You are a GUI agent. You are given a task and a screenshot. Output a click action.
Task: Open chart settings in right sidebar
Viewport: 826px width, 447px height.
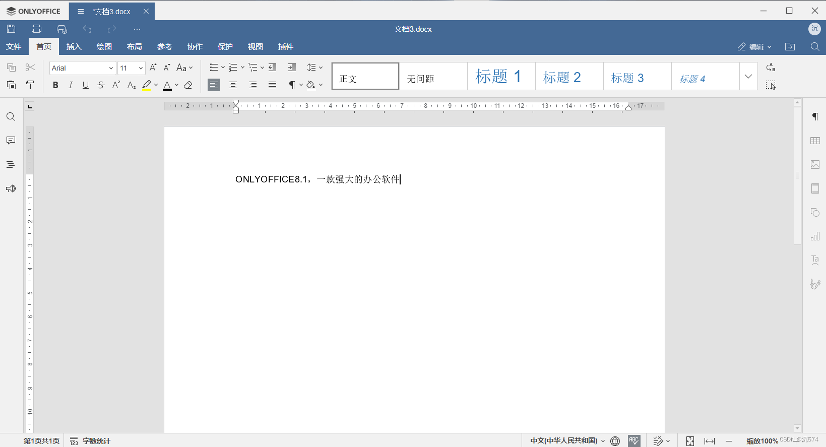pos(815,236)
